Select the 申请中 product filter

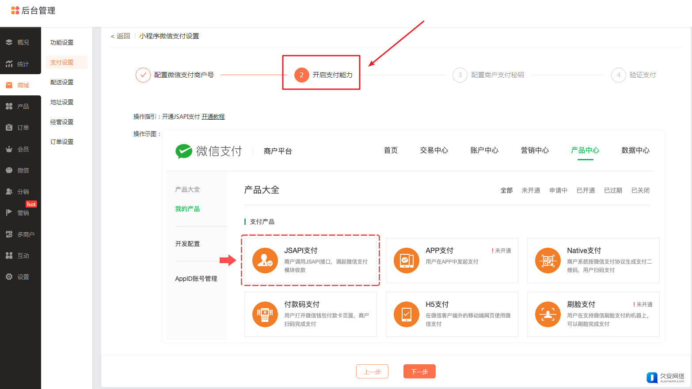pos(558,190)
